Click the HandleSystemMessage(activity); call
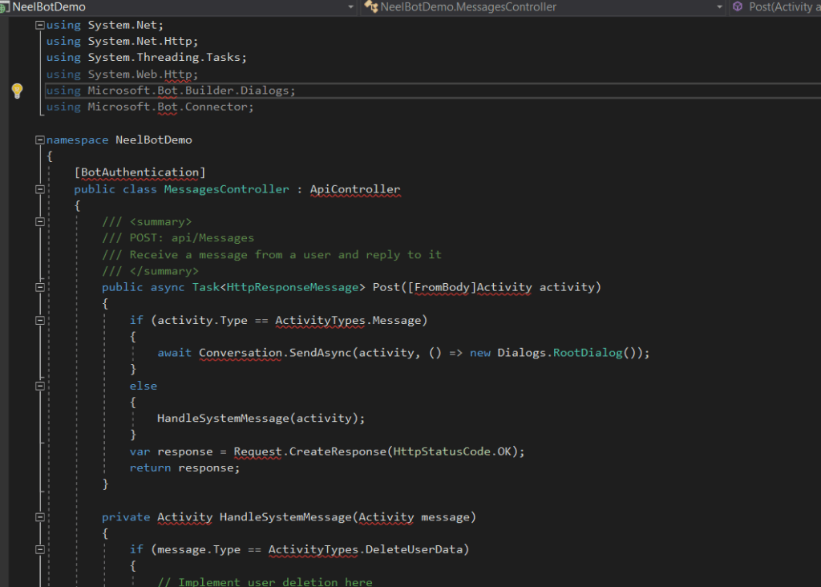821x587 pixels. [x=261, y=419]
